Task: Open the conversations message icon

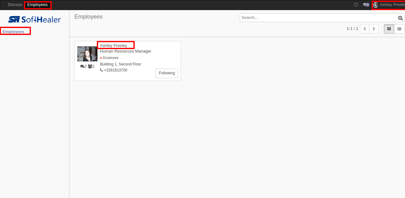Action: (x=366, y=5)
